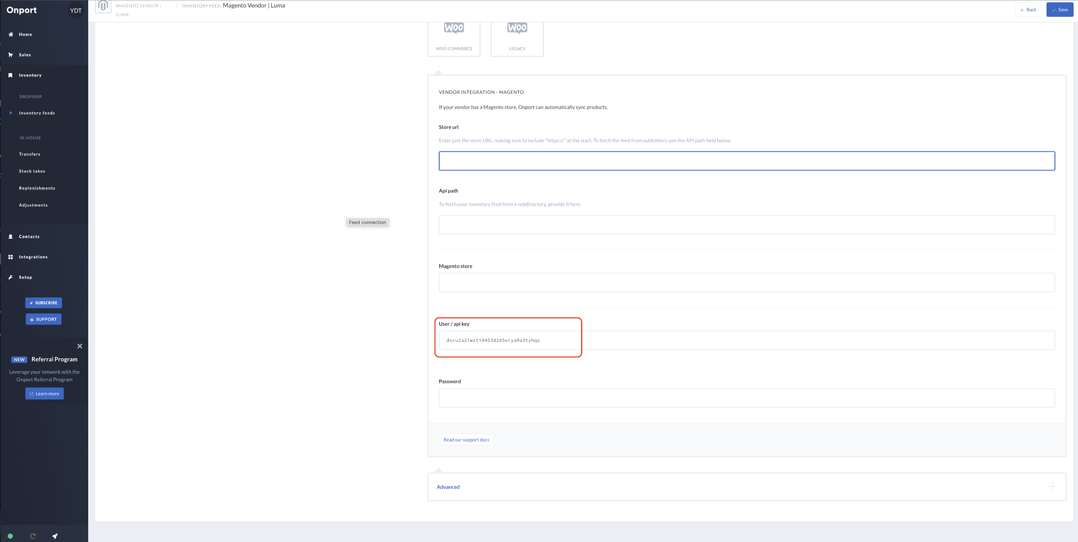Close the Referral Program banner
This screenshot has width=1078, height=542.
80,346
